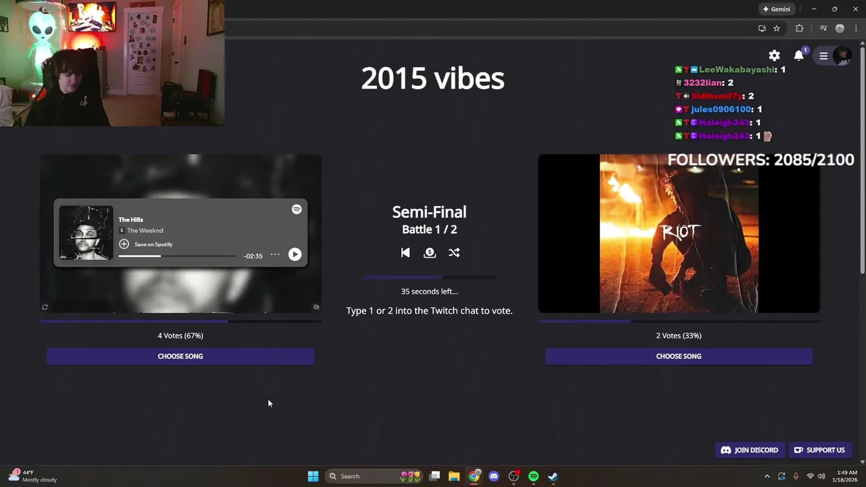Open the hamburger menu next to the avatar
The height and width of the screenshot is (487, 866).
click(823, 56)
